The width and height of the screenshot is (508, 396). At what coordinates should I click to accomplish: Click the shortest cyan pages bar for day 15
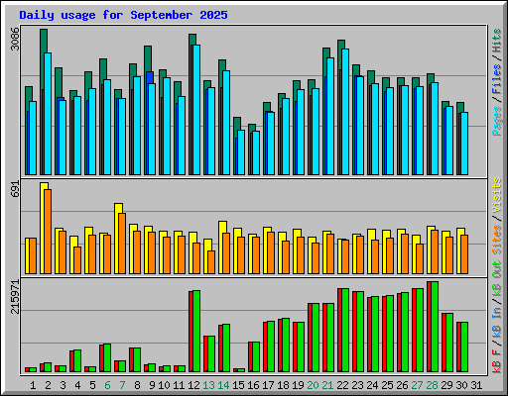[241, 152]
